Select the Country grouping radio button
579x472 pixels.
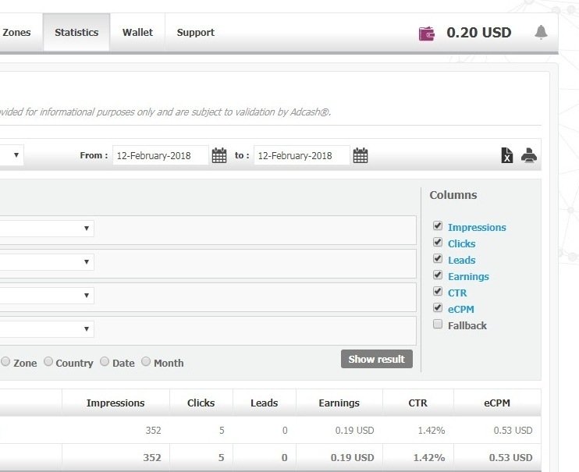[x=48, y=362]
